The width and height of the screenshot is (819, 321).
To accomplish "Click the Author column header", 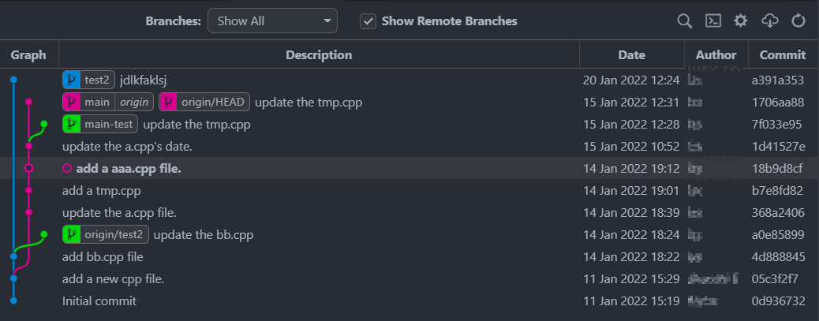I will (x=716, y=55).
